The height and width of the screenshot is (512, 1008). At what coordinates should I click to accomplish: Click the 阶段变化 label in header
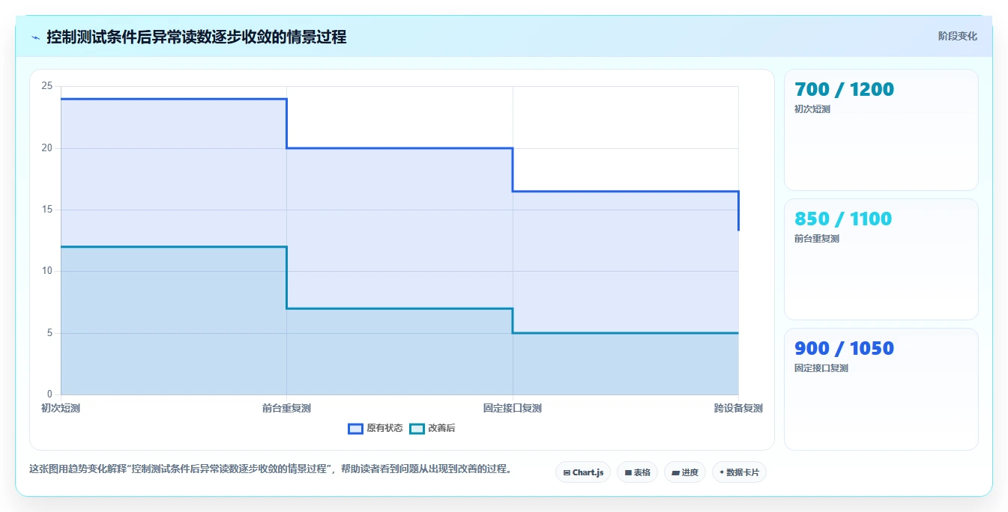pyautogui.click(x=957, y=36)
